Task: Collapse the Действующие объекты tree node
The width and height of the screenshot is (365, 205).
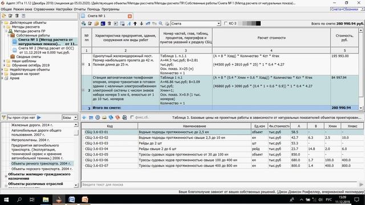Action: coord(2,23)
